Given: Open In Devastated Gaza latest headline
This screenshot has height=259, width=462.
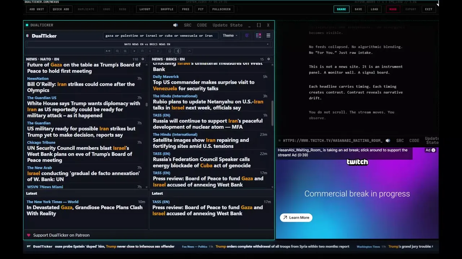Looking at the screenshot, I should point(84,210).
